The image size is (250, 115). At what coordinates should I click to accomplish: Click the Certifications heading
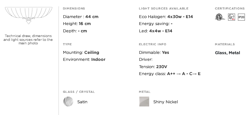(x=230, y=9)
